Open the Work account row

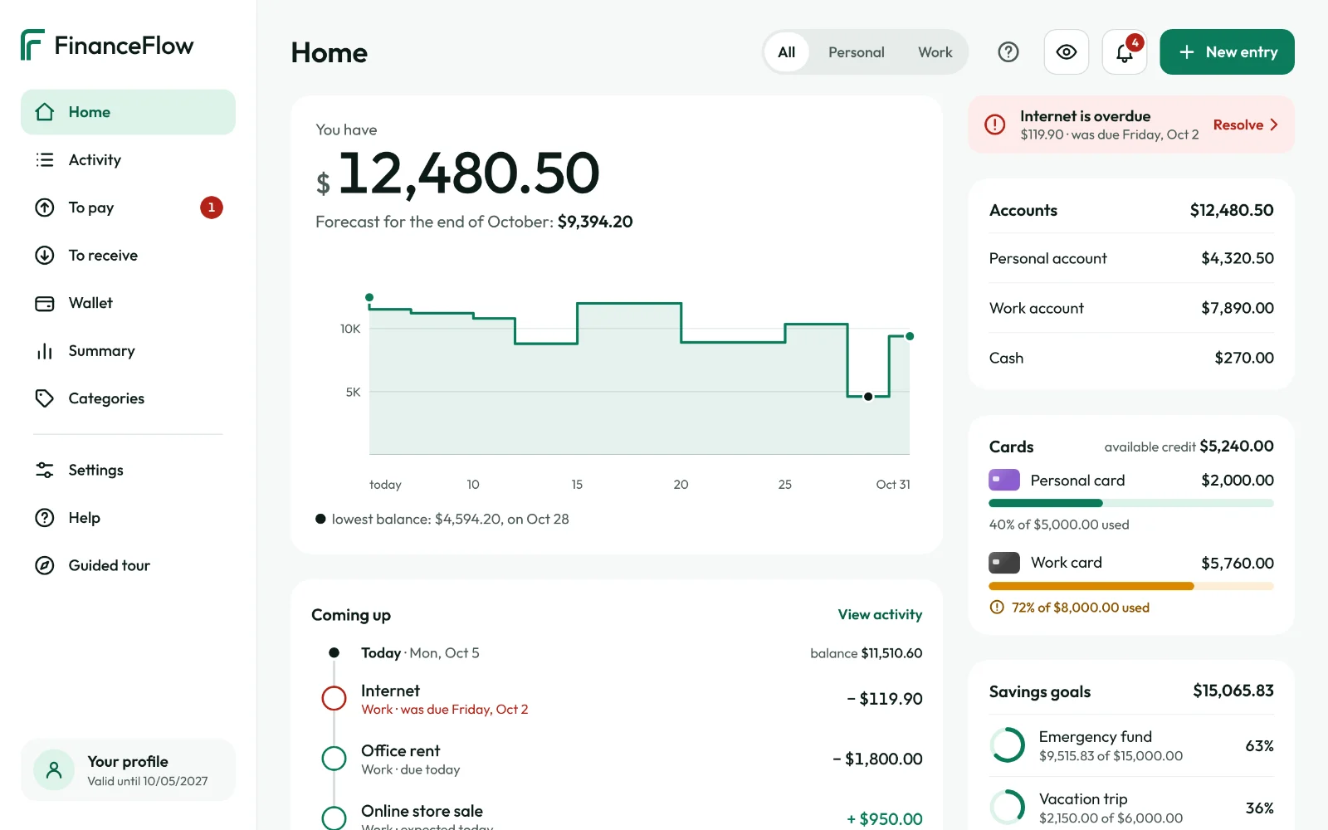coord(1131,308)
